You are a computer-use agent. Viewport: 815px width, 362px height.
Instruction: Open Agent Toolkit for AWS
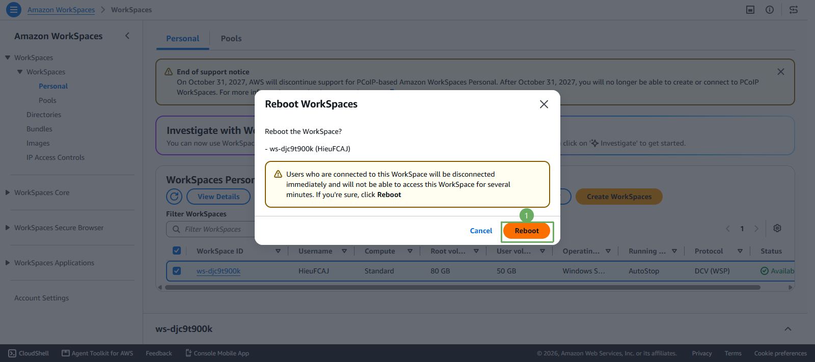point(97,353)
